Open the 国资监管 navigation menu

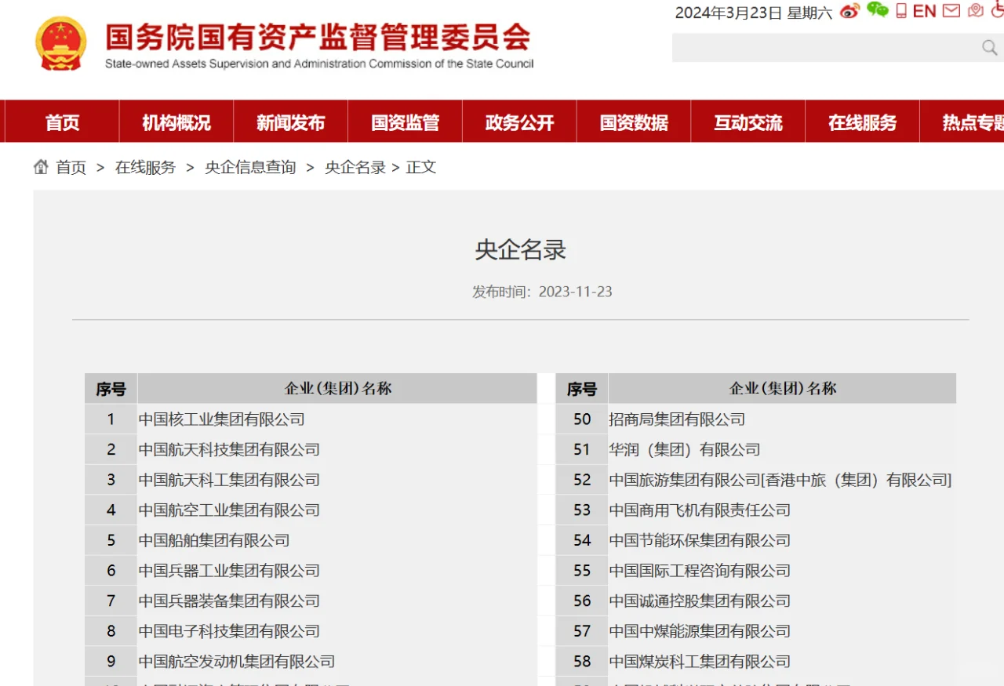coord(406,122)
